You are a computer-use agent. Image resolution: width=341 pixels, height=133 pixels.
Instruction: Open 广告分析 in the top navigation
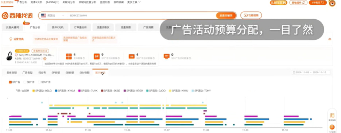22,2
